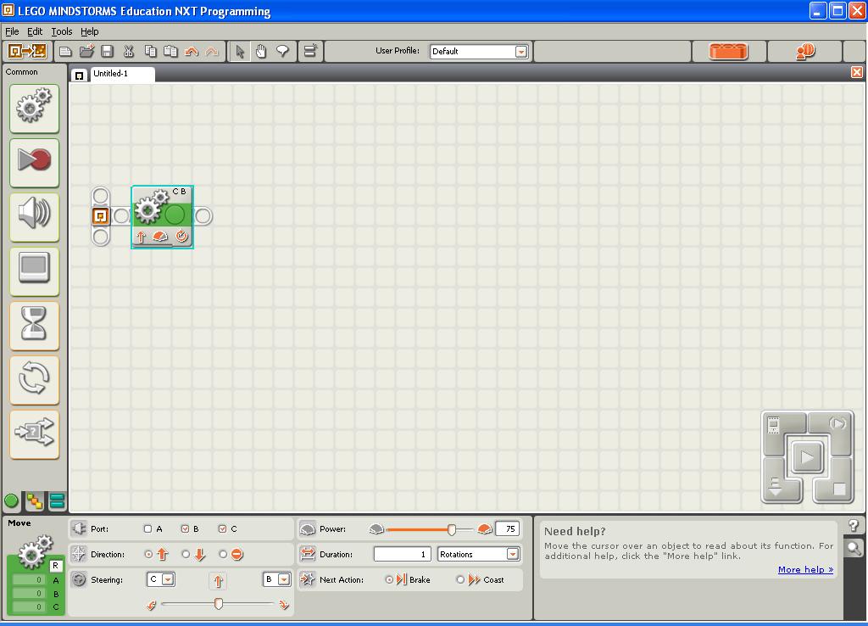This screenshot has width=868, height=626.
Task: Show the magnifier map view tab
Action: click(x=854, y=549)
